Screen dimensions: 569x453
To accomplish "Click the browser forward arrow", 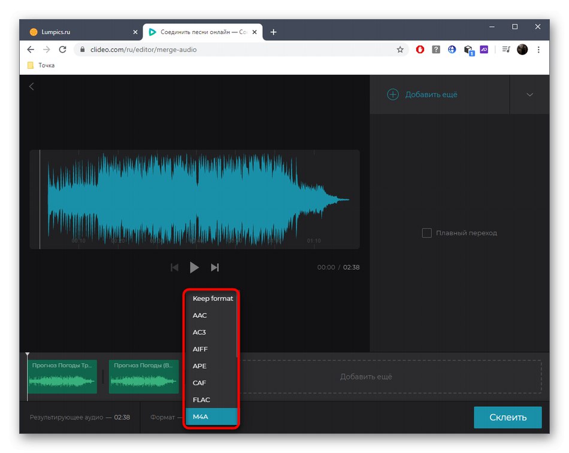I will (x=47, y=50).
